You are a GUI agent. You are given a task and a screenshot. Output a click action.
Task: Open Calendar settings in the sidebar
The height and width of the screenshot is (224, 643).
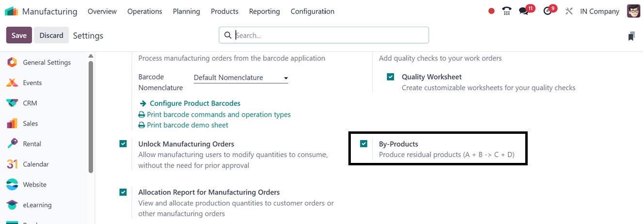35,164
